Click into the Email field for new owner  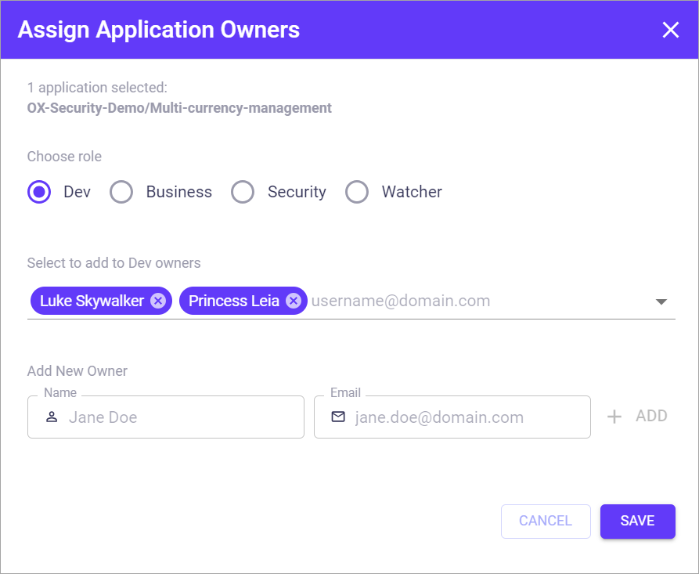(466, 417)
